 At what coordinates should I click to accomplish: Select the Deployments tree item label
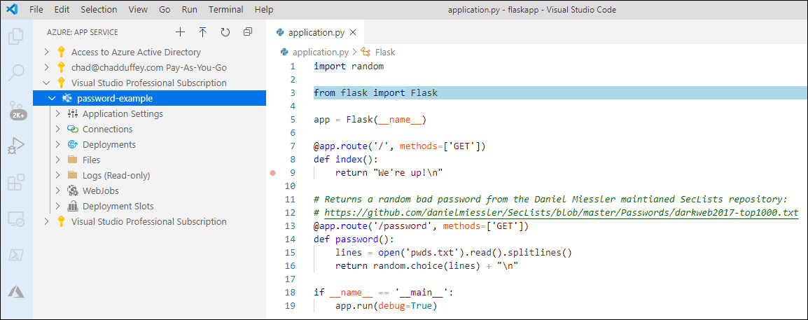pyautogui.click(x=109, y=145)
